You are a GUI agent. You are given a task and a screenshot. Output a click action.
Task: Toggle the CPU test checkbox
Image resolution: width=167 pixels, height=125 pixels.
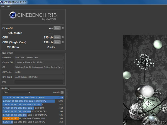pos(63,37)
